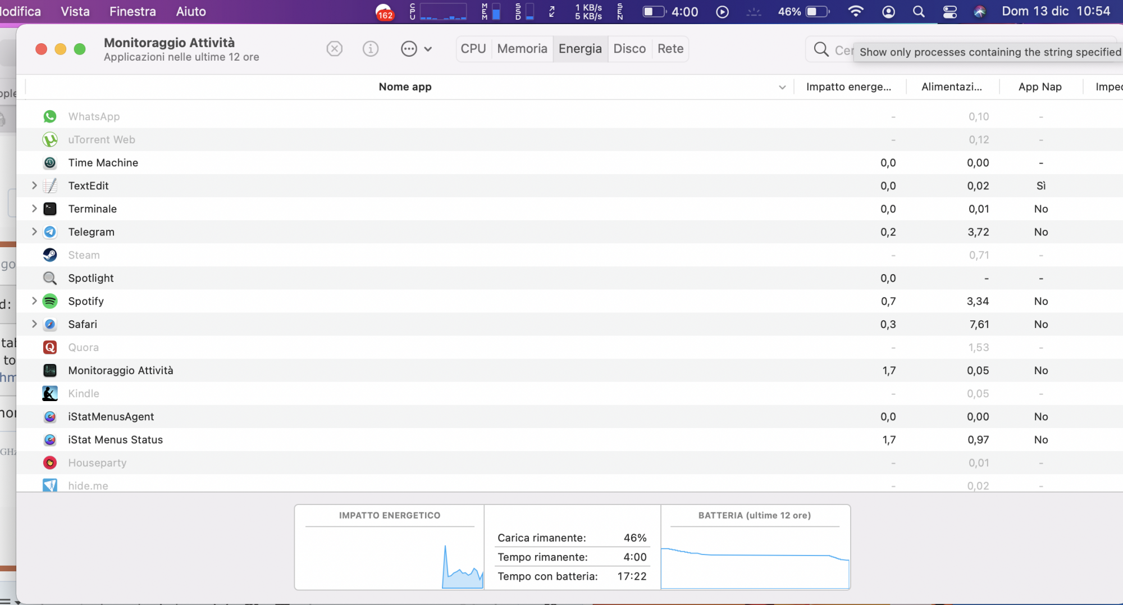Click the date and time in menu bar
Screen dimensions: 1123x605
(1056, 11)
